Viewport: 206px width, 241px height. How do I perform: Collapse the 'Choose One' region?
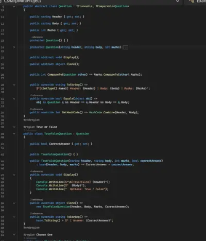pyautogui.click(x=14, y=235)
